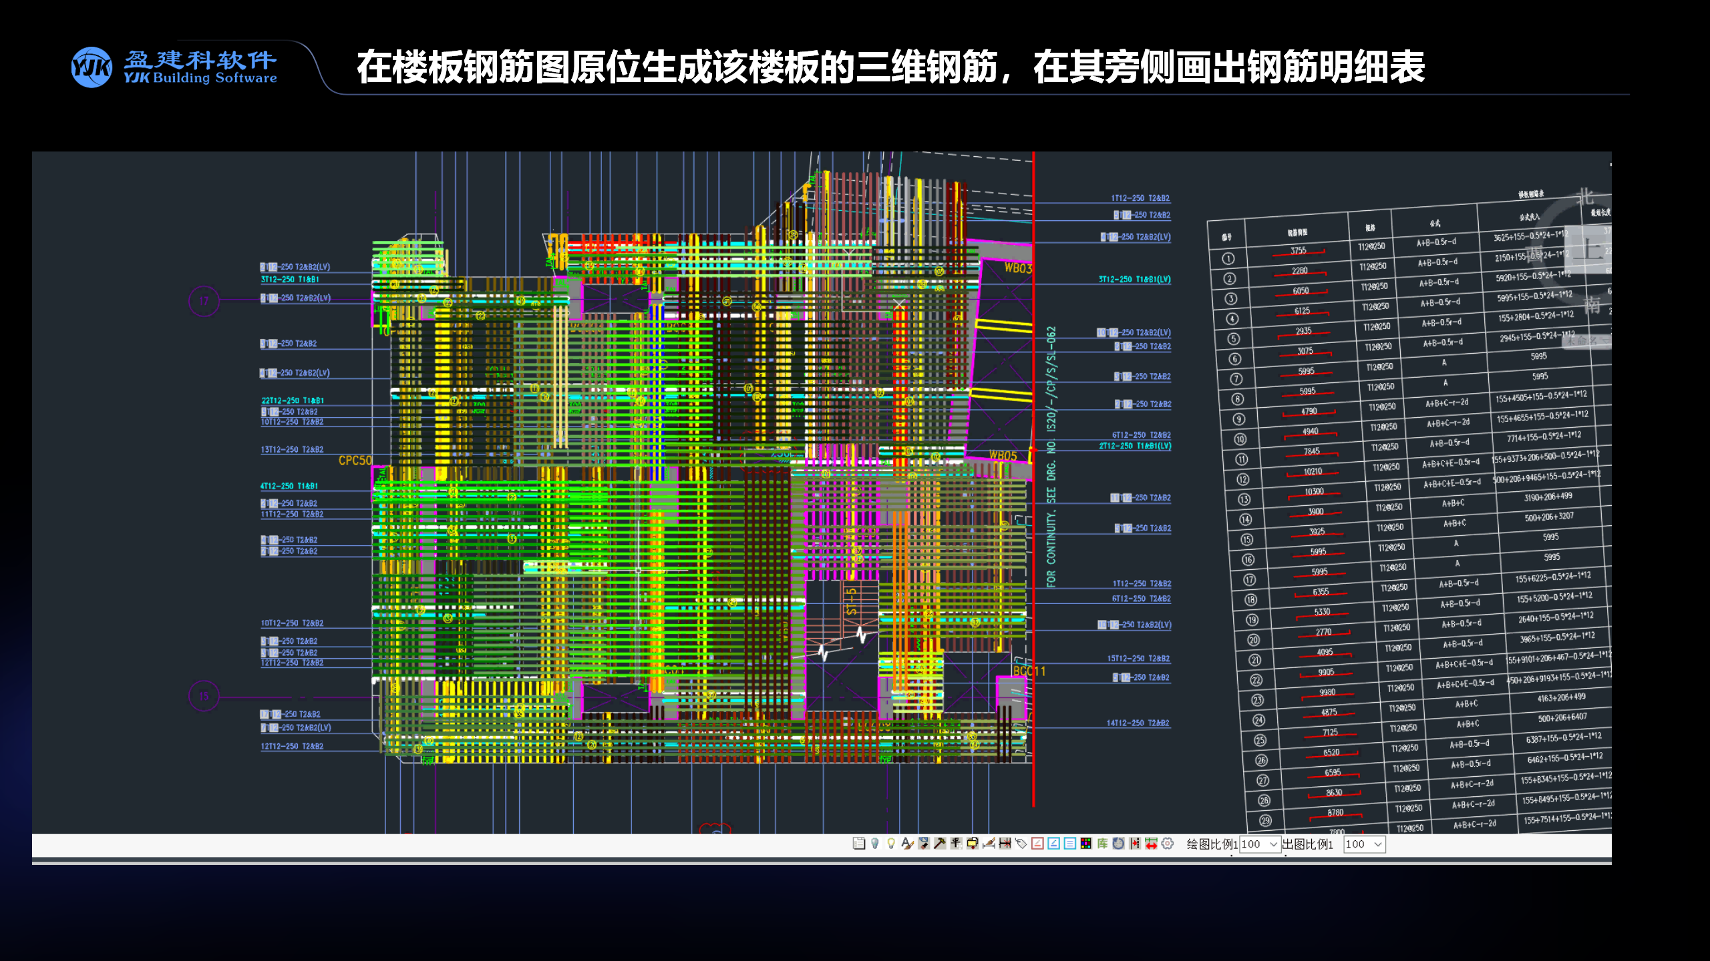Image resolution: width=1710 pixels, height=961 pixels.
Task: Click the tag label icon on the toolbar
Action: [1021, 844]
